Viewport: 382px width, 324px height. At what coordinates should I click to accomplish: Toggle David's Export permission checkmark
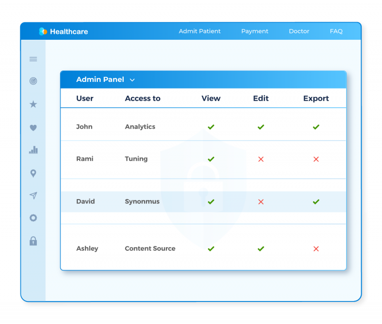[316, 201]
